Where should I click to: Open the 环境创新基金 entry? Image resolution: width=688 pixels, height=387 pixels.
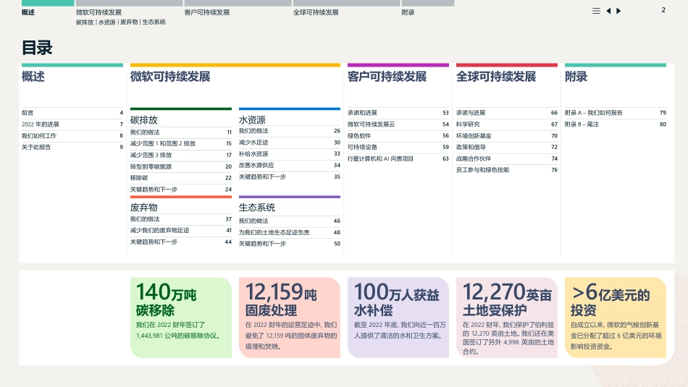click(x=507, y=136)
